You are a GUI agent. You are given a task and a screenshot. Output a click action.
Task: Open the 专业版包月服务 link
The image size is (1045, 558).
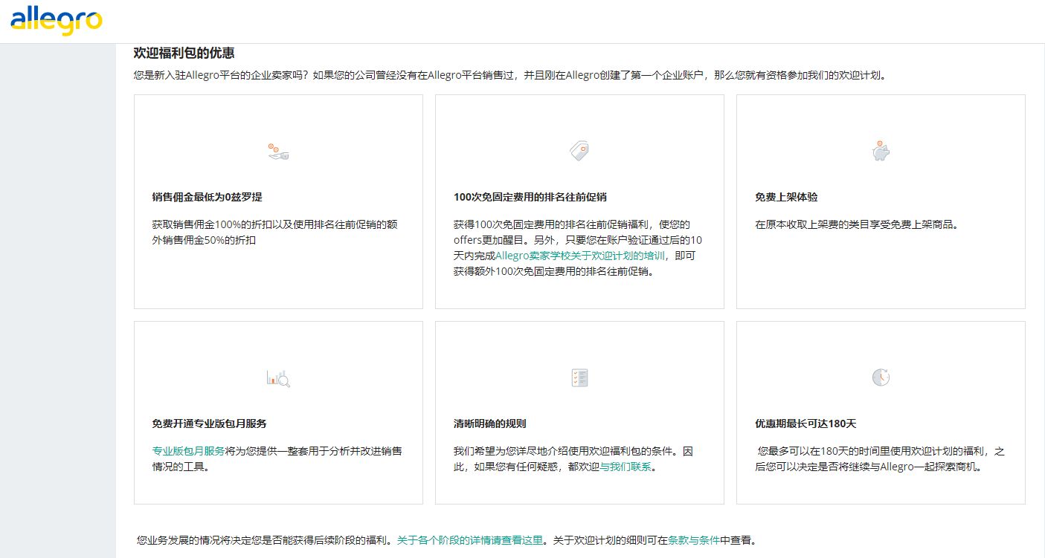188,451
